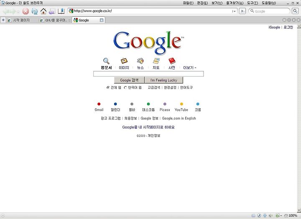Viewport: 301px width, 219px height.
Task: Click the I'm Feeling Lucky button
Action: [x=164, y=80]
